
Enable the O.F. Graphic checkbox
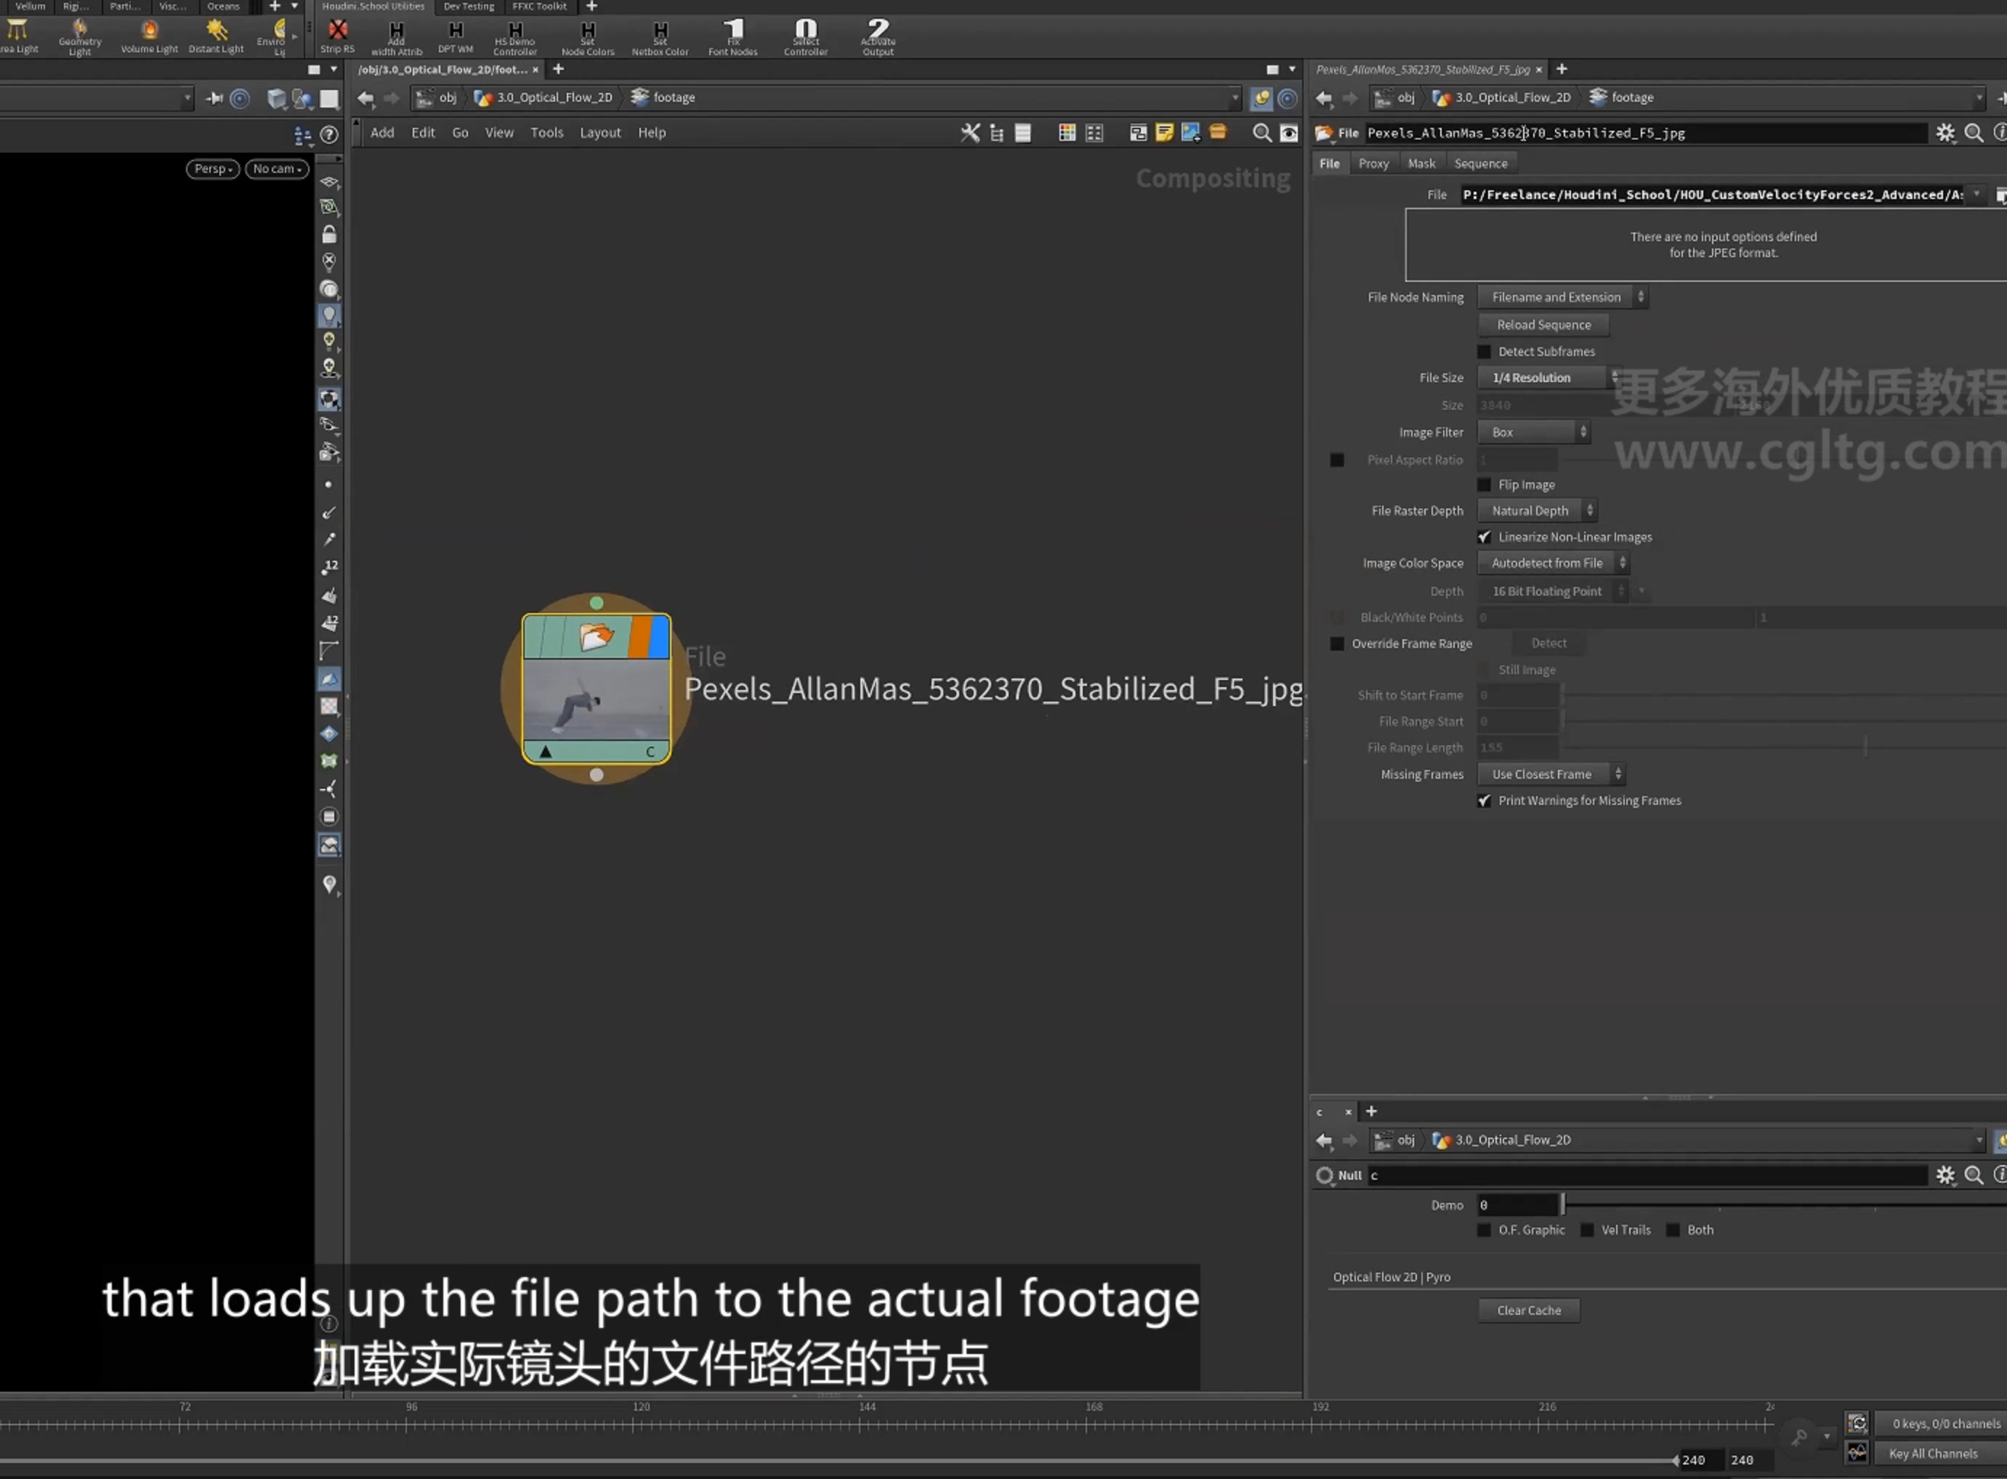click(x=1484, y=1230)
